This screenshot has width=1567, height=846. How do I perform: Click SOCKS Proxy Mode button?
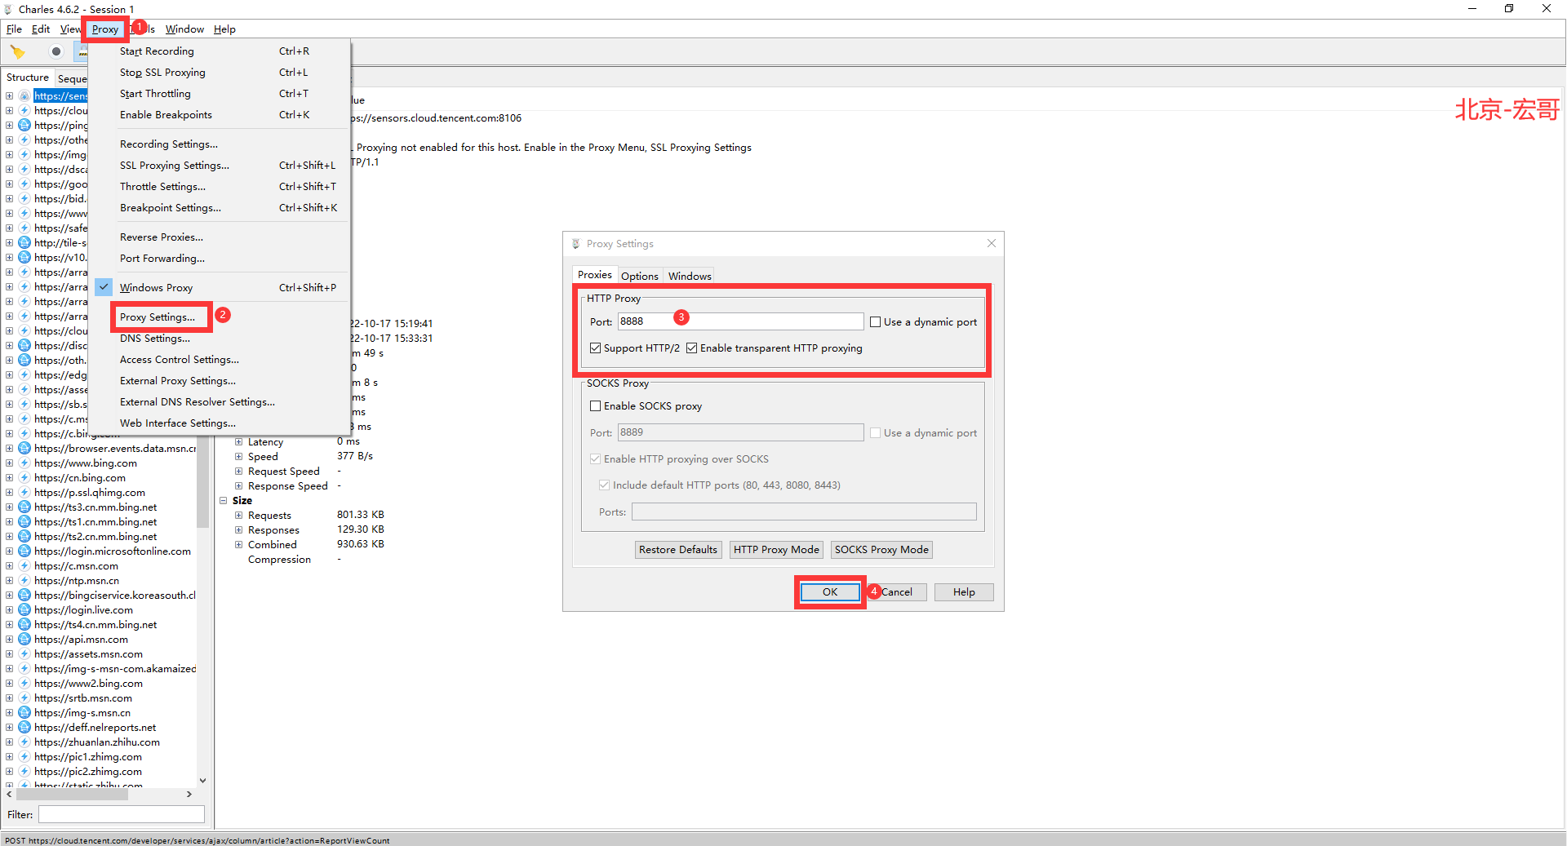click(881, 550)
